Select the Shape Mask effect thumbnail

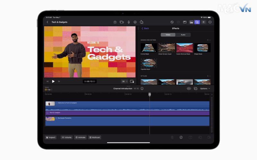pyautogui.click(x=202, y=48)
